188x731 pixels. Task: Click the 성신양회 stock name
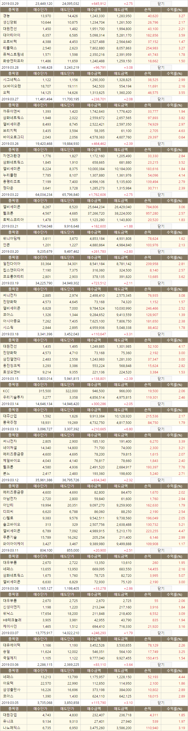point(10,22)
